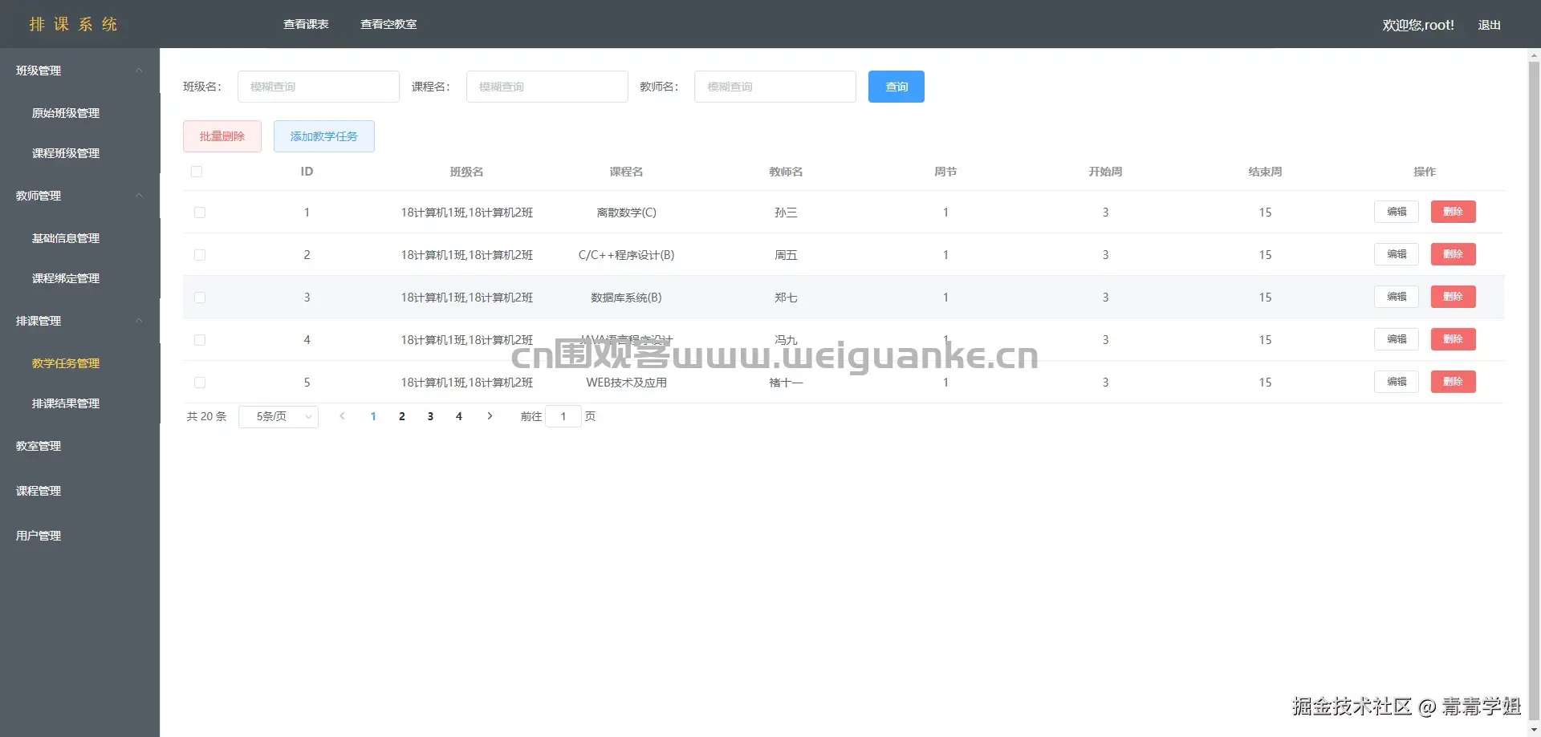Screen dimensions: 1541x737
Task: Open 用户管理 in the sidebar
Action: [x=39, y=536]
